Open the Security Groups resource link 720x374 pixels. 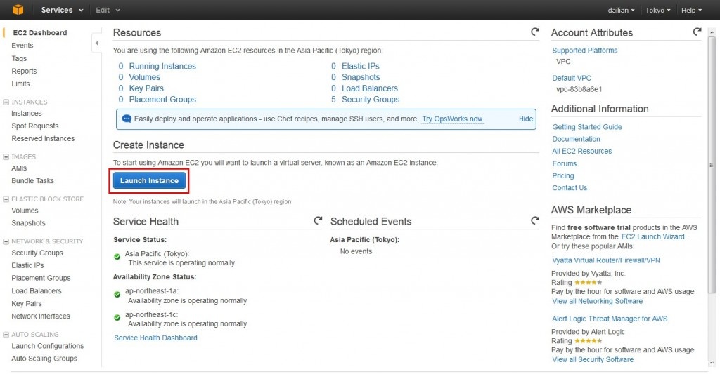click(x=371, y=100)
